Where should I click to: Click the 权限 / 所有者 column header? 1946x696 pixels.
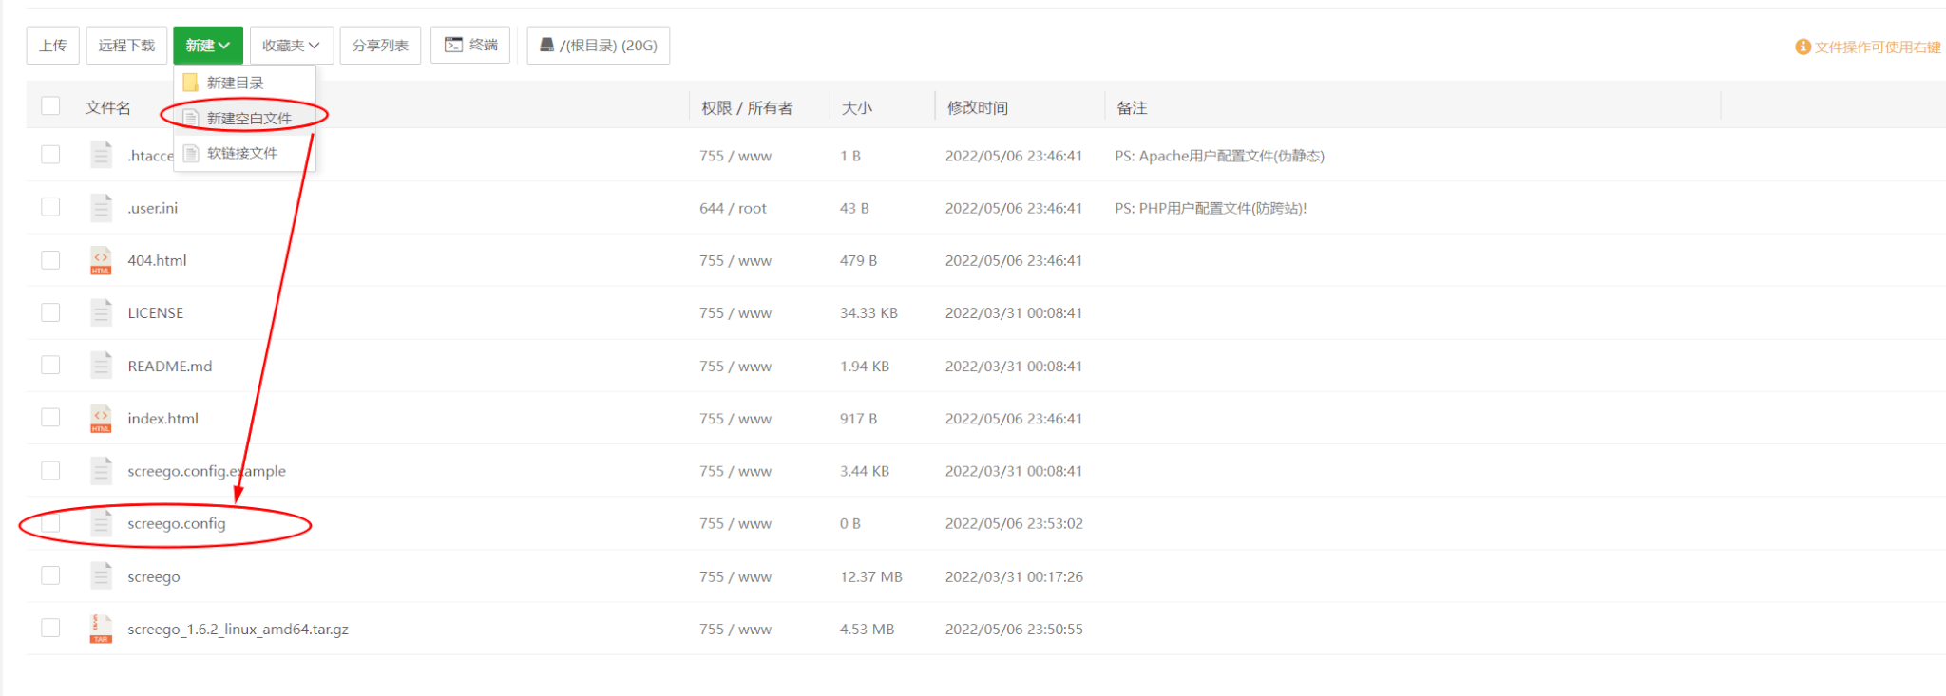click(x=747, y=107)
